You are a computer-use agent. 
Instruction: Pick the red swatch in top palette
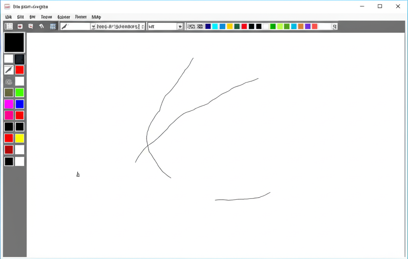244,26
